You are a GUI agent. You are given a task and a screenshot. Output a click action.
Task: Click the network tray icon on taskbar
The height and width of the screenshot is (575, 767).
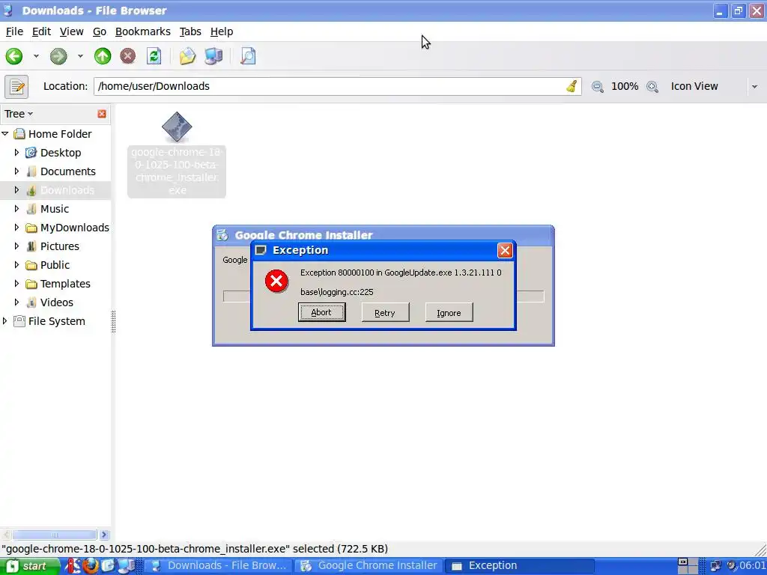coord(715,566)
